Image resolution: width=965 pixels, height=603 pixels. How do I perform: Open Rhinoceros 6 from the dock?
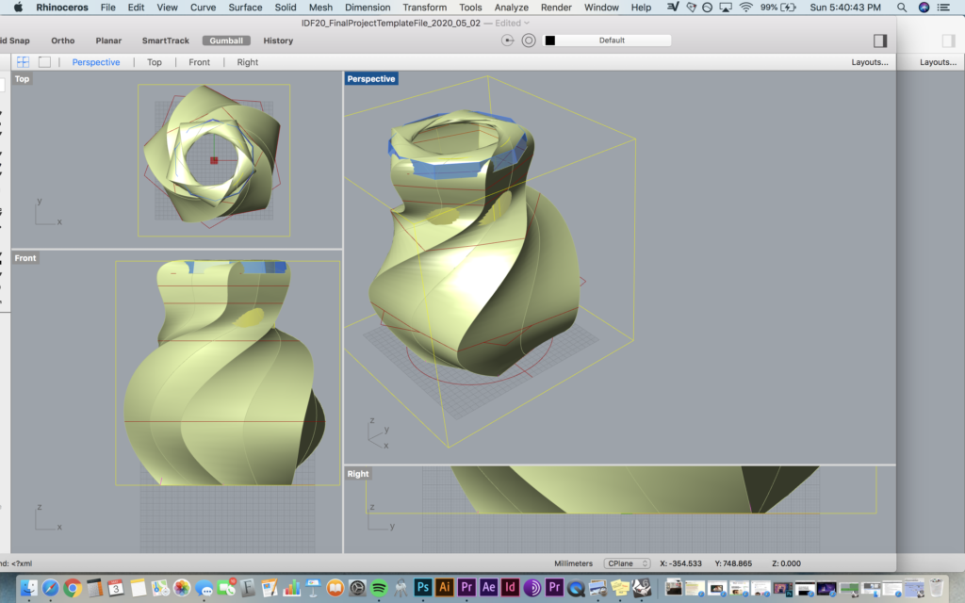click(642, 588)
